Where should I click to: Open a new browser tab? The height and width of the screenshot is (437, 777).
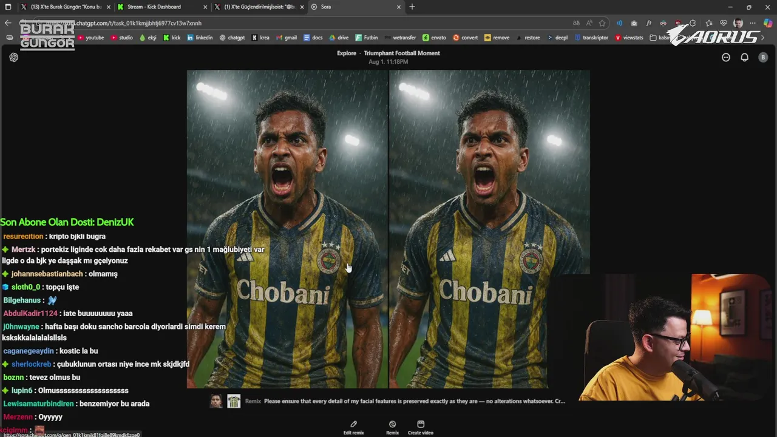click(412, 7)
